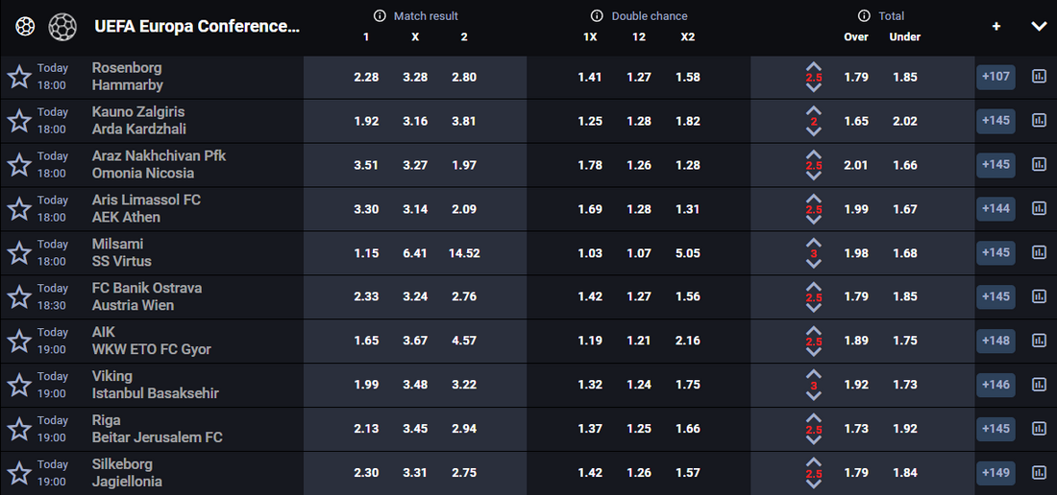
Task: Click the small football sport icon in header
Action: [25, 26]
